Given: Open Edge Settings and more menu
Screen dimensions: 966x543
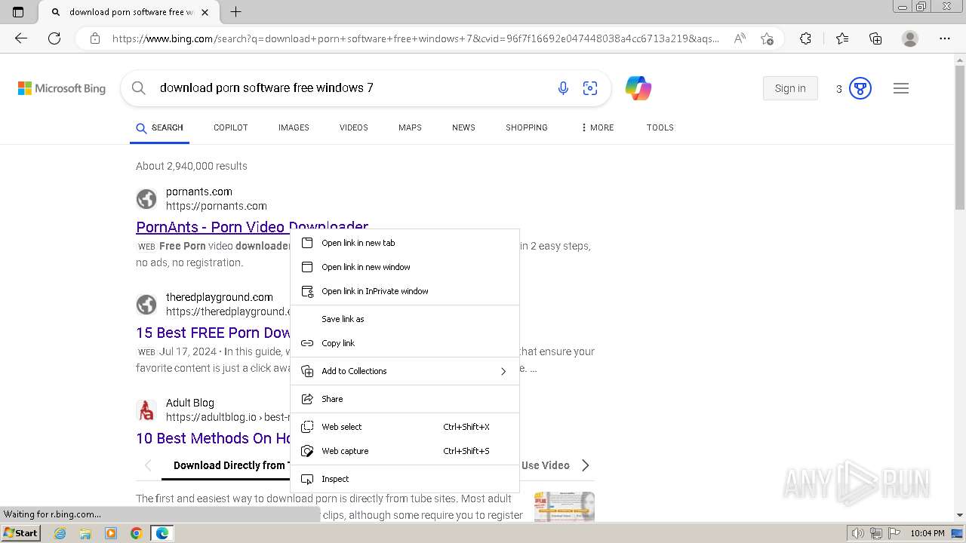Looking at the screenshot, I should click(945, 38).
